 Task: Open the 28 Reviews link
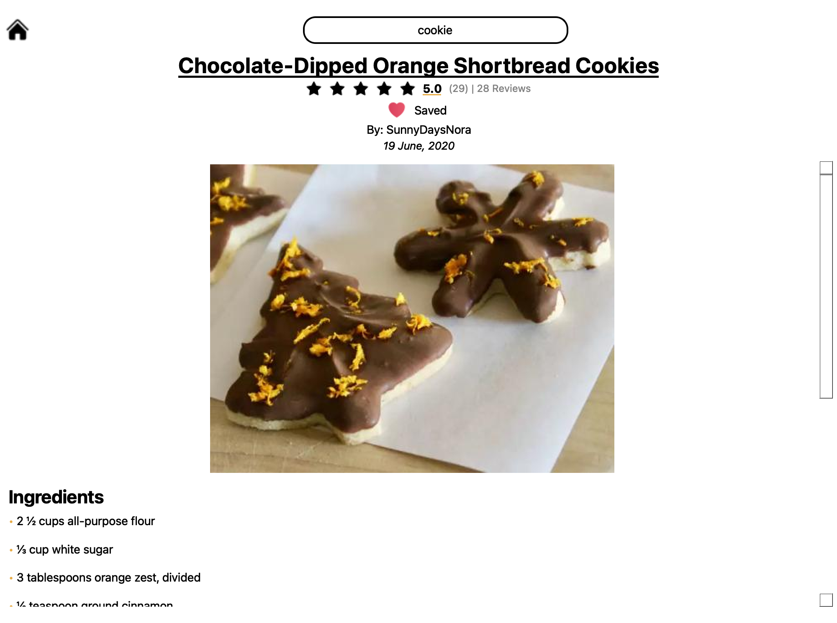504,88
